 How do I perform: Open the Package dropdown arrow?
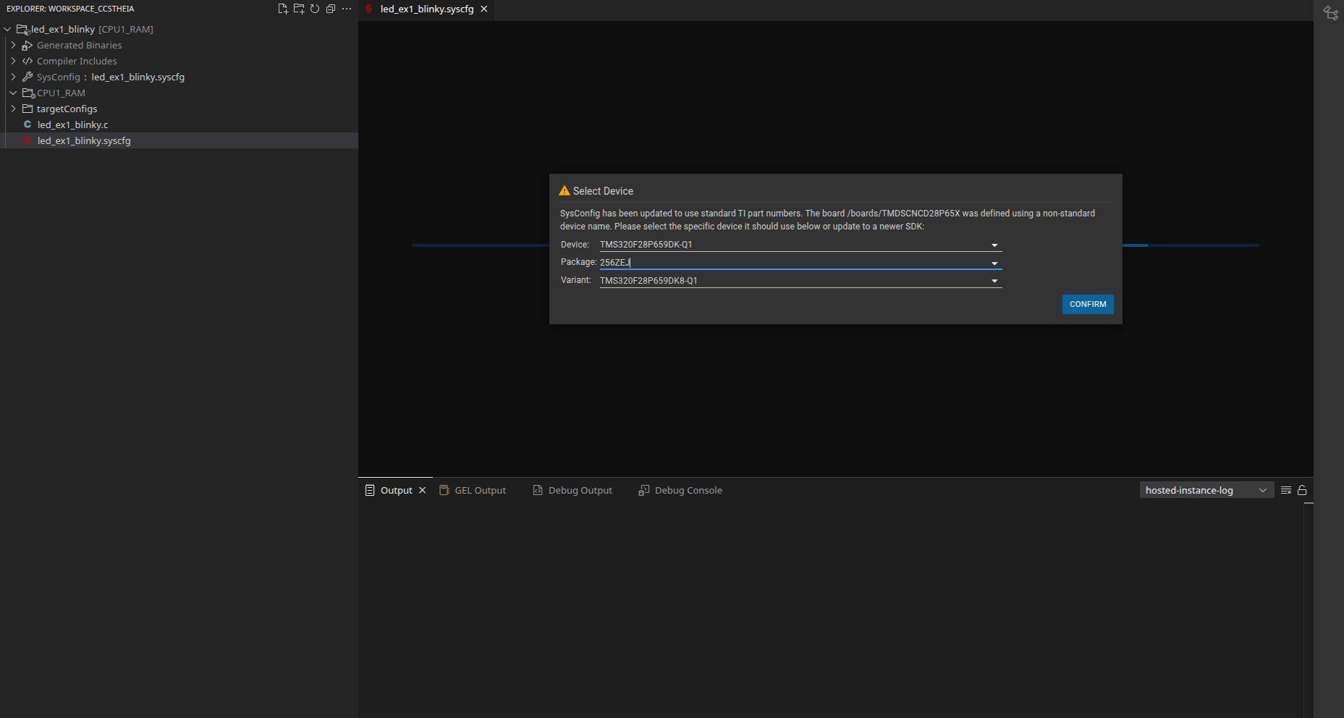coord(994,263)
